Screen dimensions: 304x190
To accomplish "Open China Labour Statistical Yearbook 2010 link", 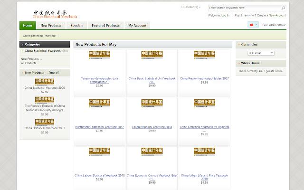I will pos(99,175).
